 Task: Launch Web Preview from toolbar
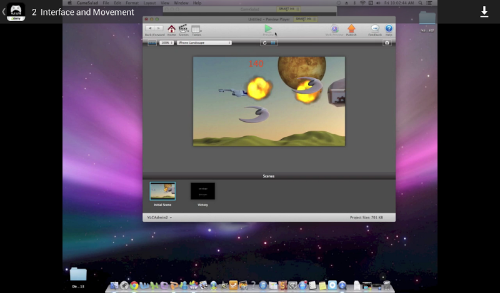tap(334, 29)
